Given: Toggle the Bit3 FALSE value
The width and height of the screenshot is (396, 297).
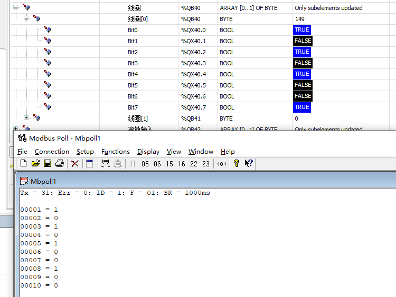Looking at the screenshot, I should point(303,63).
